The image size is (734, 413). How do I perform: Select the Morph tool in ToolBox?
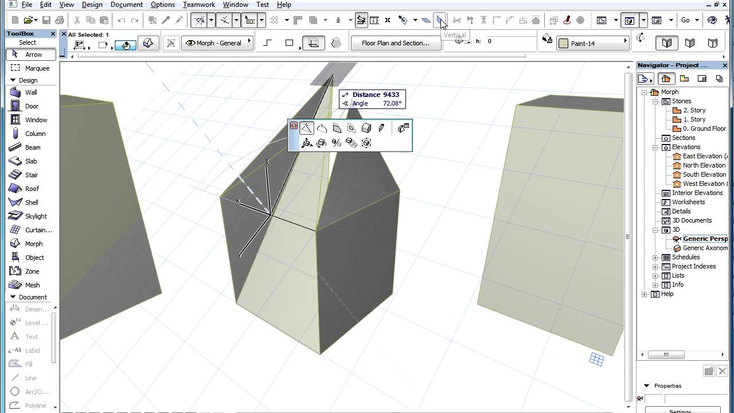click(x=33, y=244)
